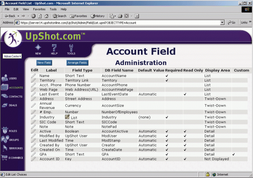
Task: Edit the Name field pencil icon
Action: [33, 76]
